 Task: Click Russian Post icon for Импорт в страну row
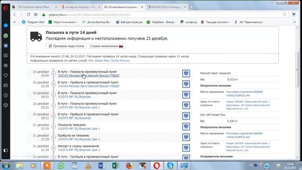pos(186,148)
